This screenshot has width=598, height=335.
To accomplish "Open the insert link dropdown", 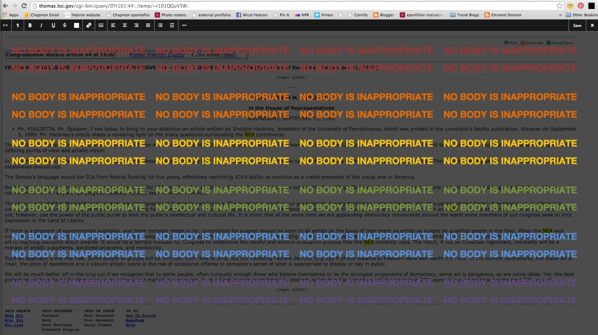I will (89, 25).
